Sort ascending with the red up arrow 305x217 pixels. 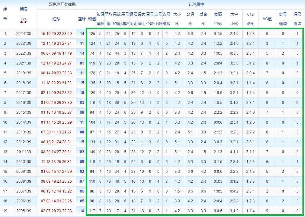point(22,22)
